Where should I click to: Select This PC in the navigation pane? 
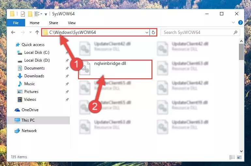click(x=39, y=120)
